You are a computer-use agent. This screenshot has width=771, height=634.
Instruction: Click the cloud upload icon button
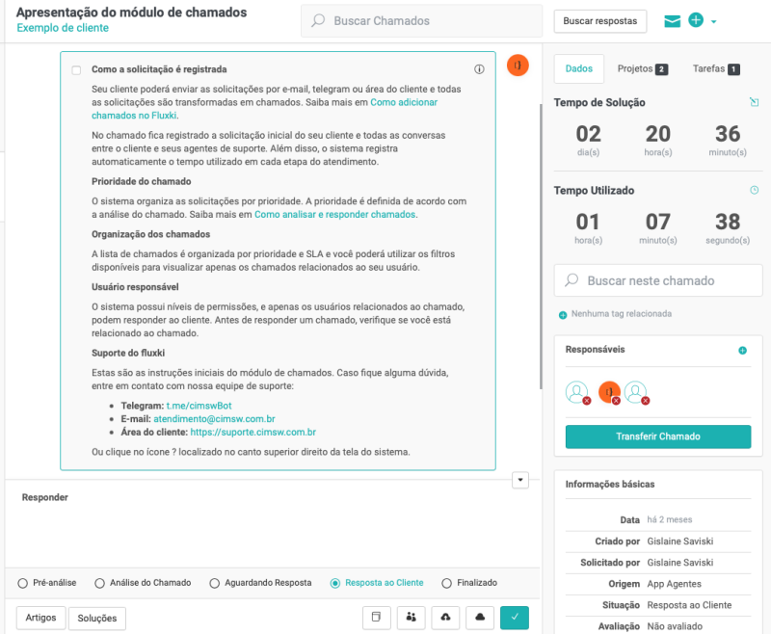(x=445, y=618)
